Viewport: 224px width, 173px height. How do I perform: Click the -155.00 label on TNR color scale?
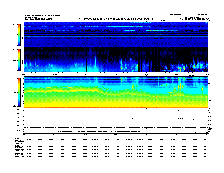(15, 106)
